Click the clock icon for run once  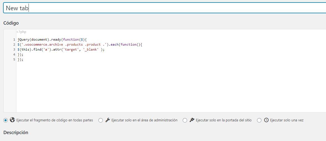(266, 120)
